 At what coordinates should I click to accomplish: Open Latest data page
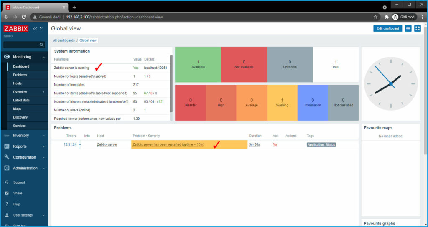point(21,100)
